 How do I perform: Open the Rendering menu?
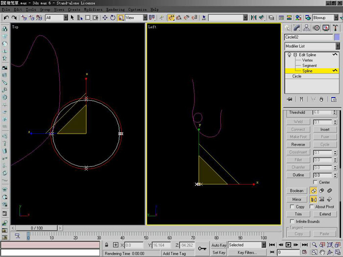[115, 9]
